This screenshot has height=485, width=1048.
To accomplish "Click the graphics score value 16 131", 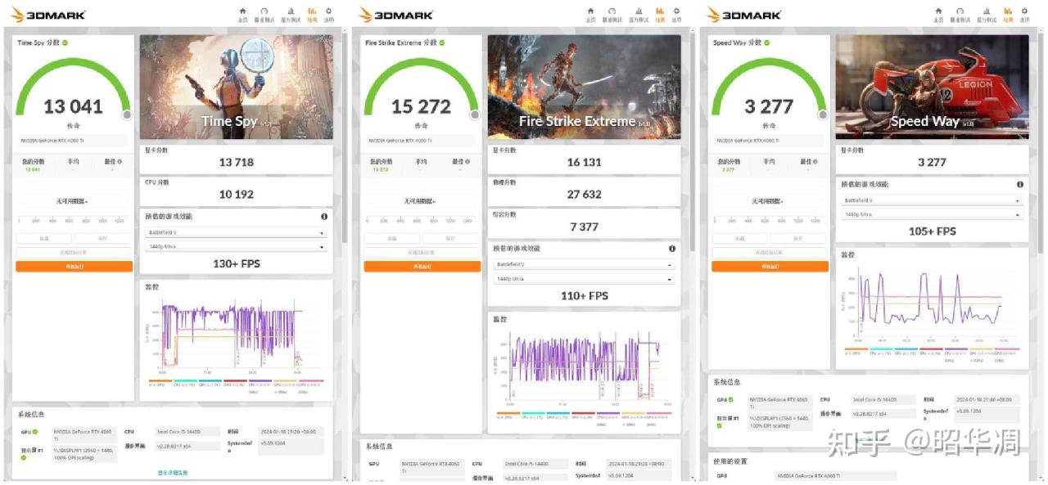I will point(585,162).
